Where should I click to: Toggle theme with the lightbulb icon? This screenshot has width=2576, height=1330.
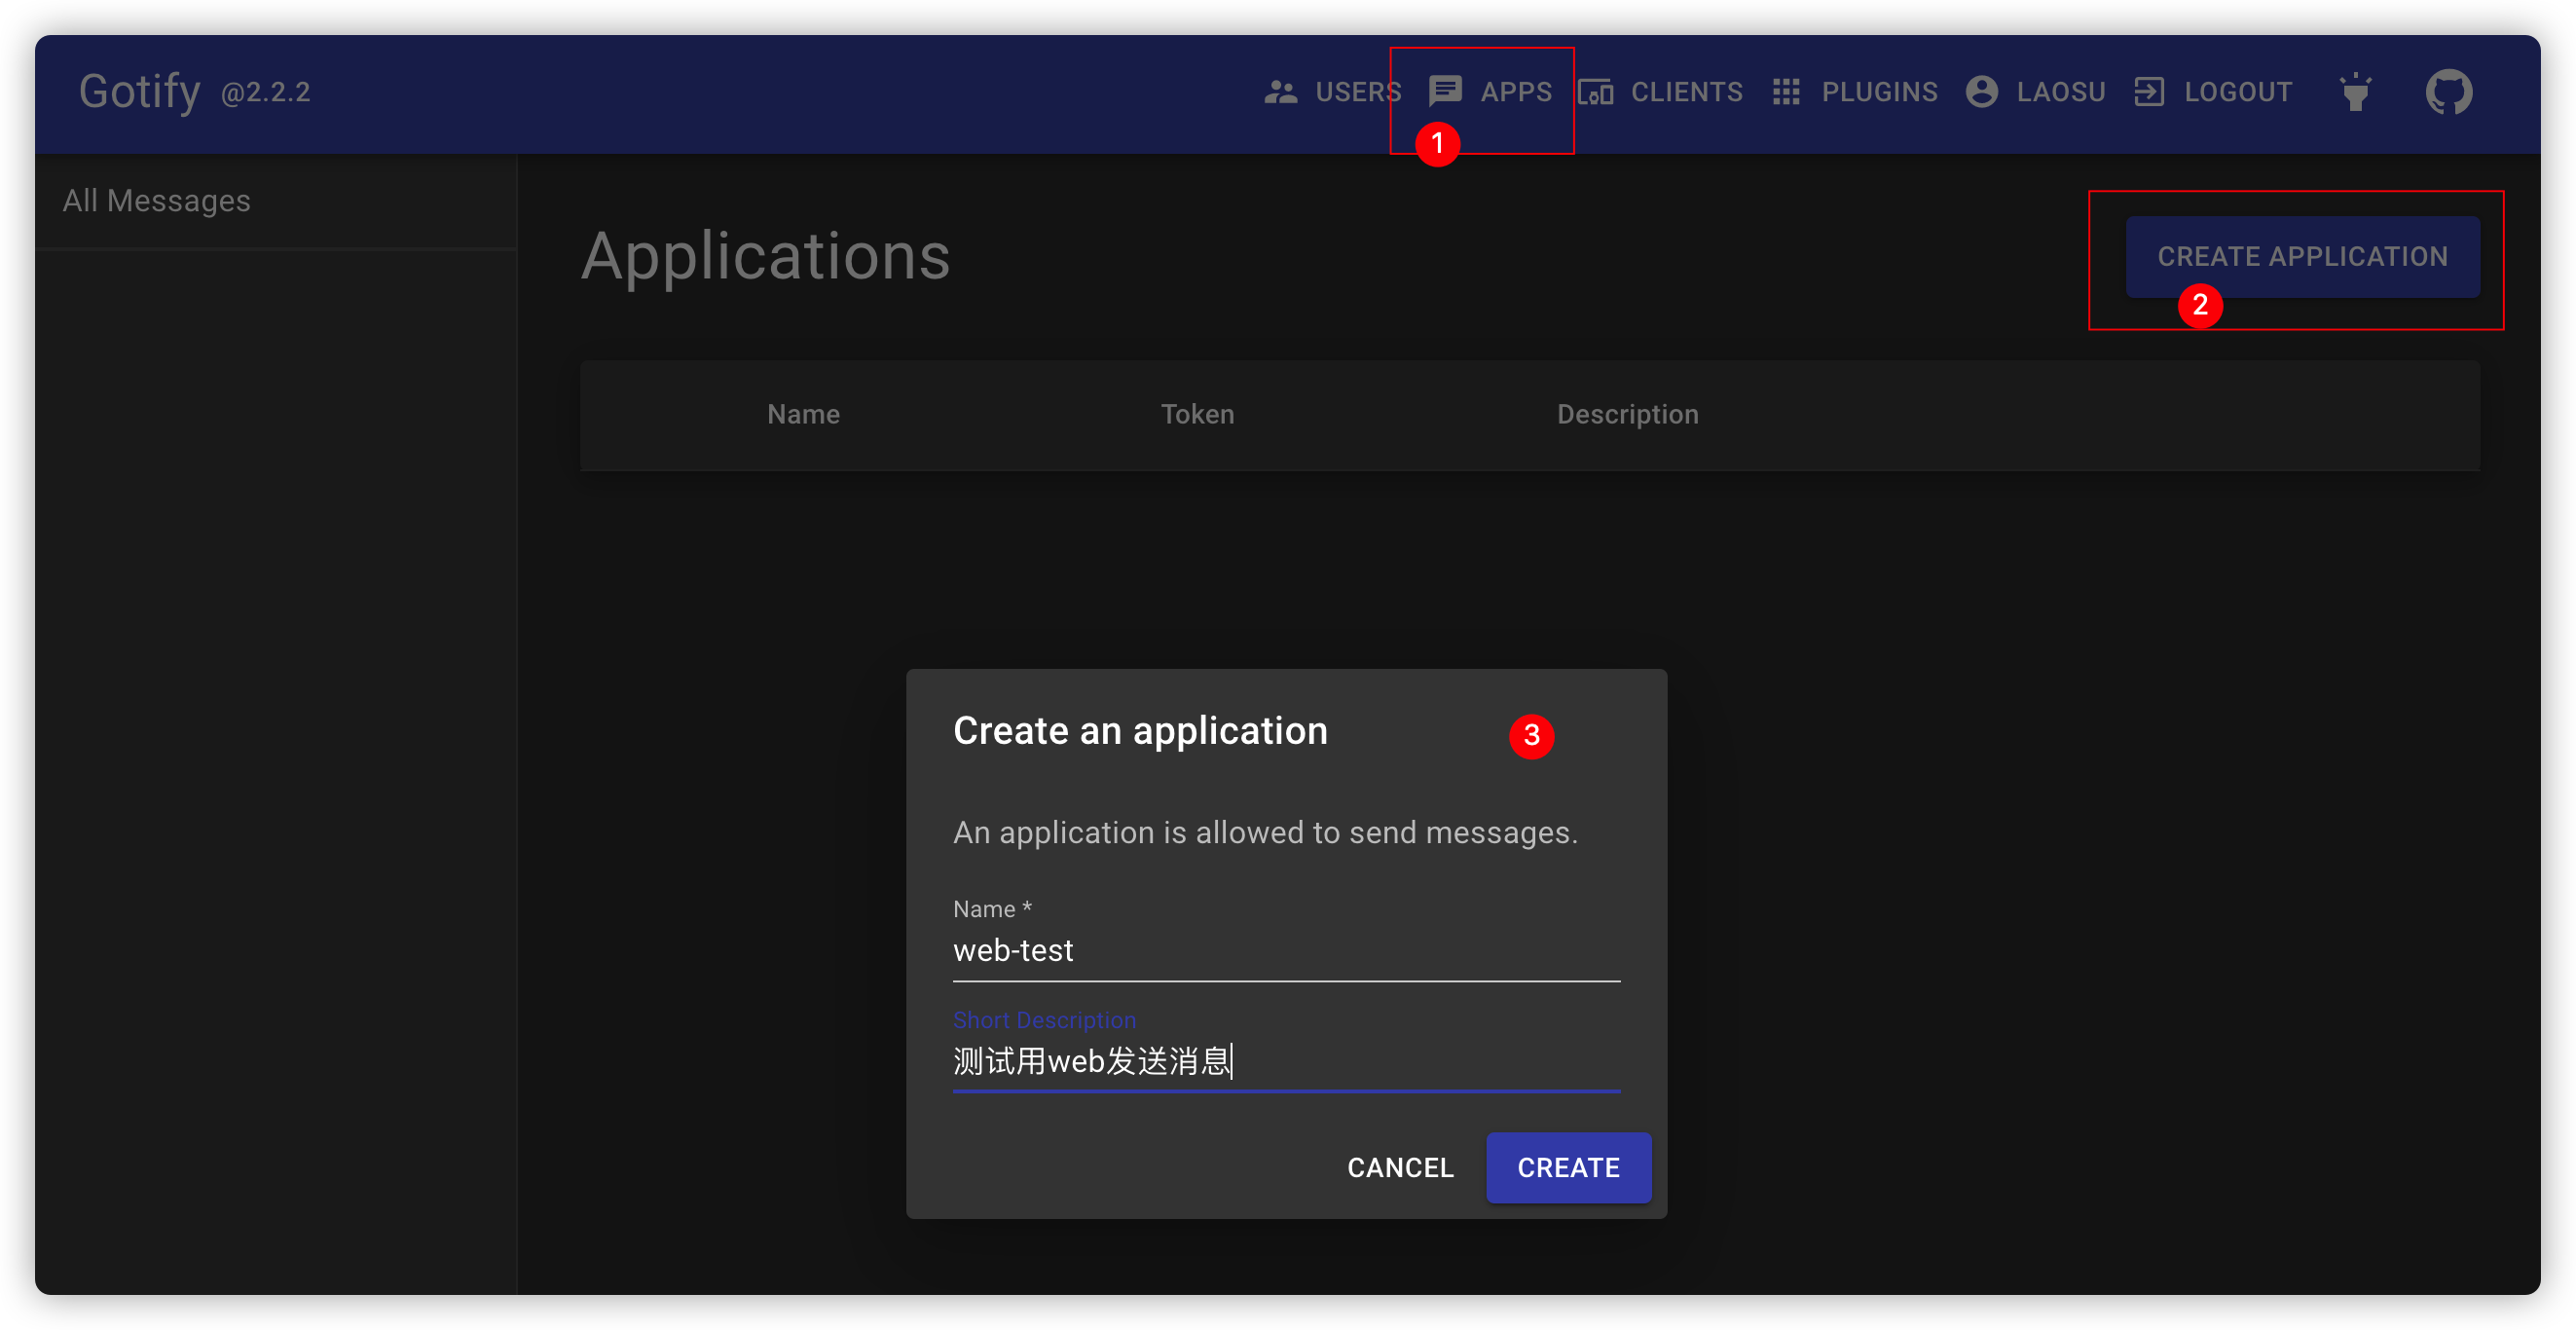tap(2356, 92)
